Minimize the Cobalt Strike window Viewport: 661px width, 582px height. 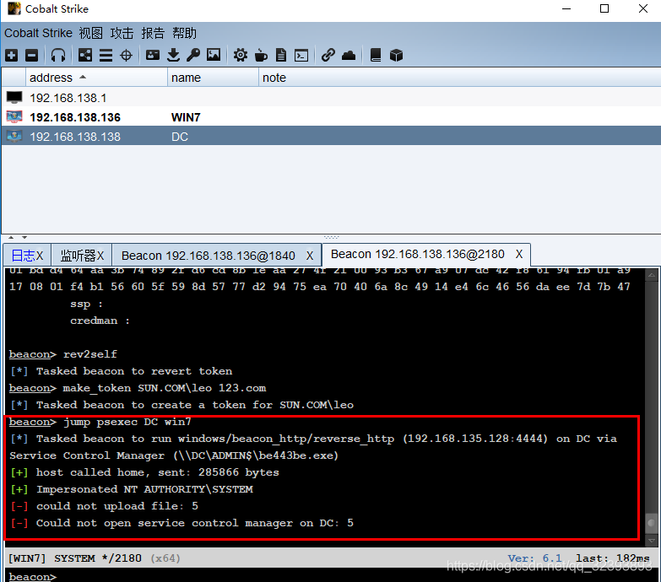point(566,8)
